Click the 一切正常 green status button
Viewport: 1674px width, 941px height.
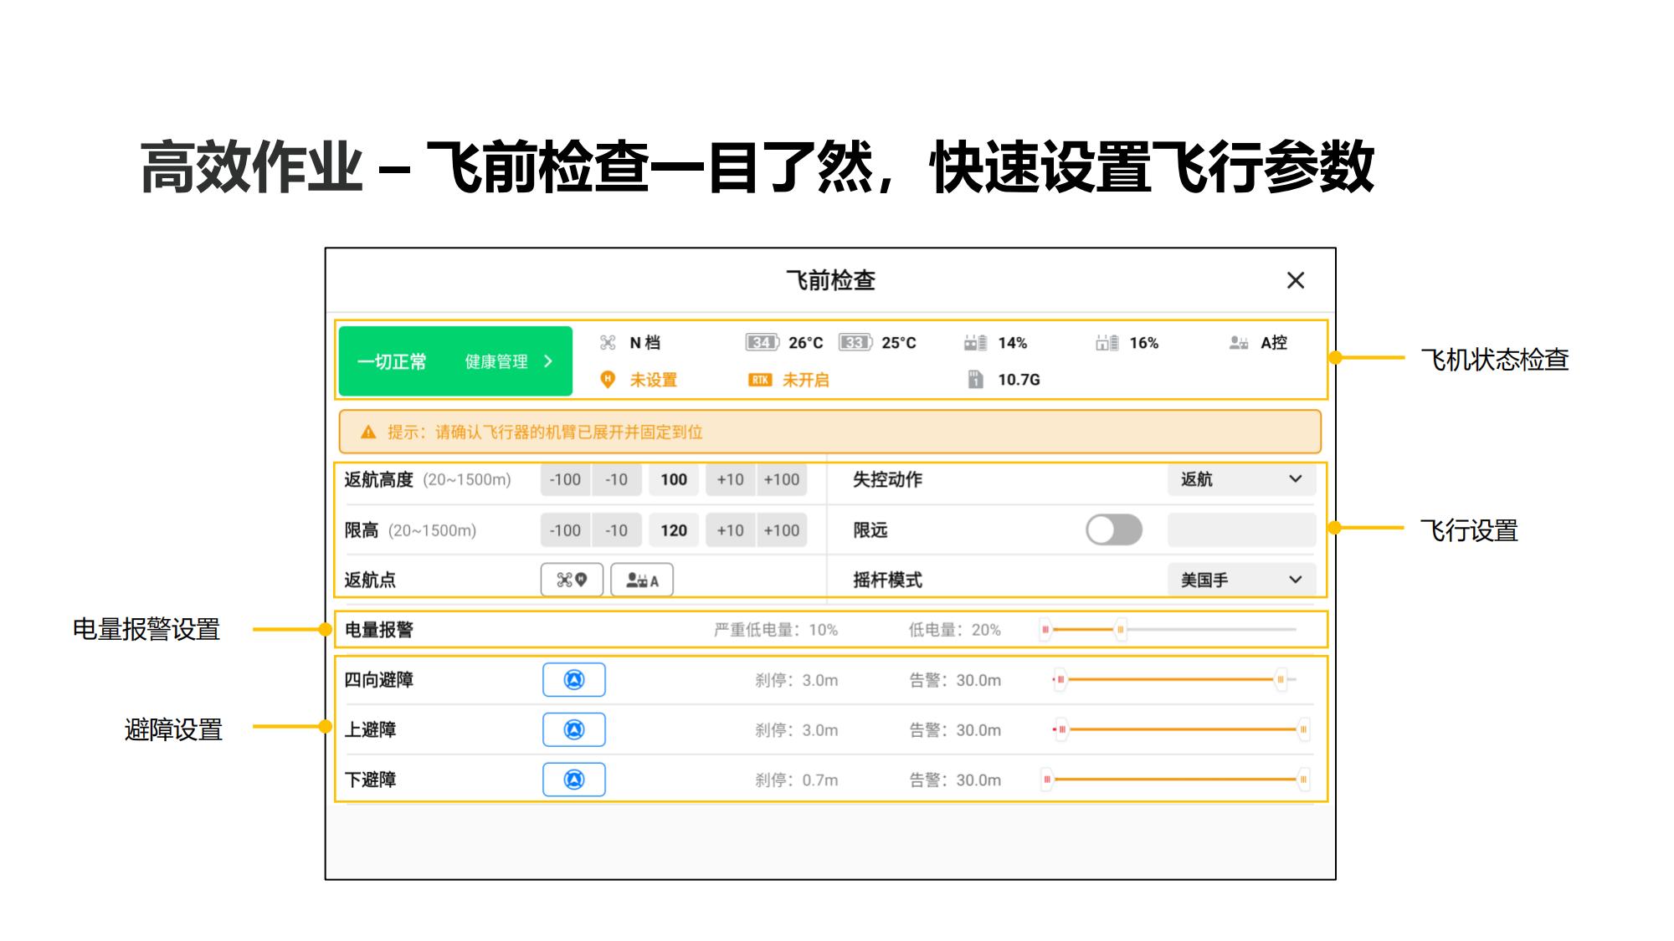392,361
